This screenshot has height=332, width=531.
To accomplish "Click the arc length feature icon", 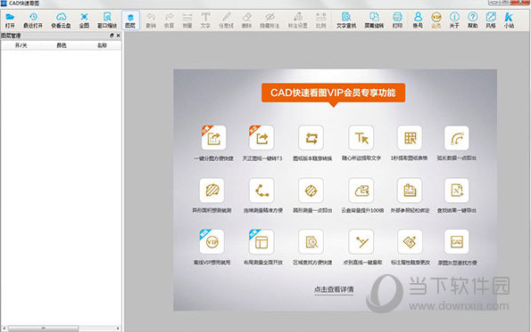I will pyautogui.click(x=457, y=138).
